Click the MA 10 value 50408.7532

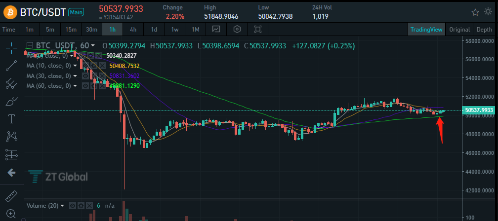click(124, 66)
